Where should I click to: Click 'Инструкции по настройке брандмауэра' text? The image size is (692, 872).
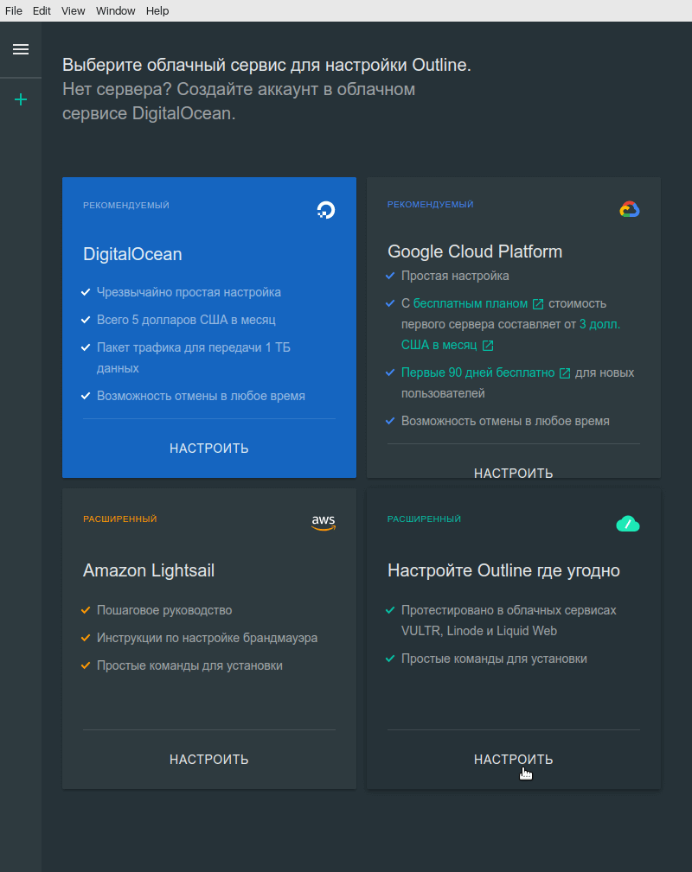click(207, 638)
